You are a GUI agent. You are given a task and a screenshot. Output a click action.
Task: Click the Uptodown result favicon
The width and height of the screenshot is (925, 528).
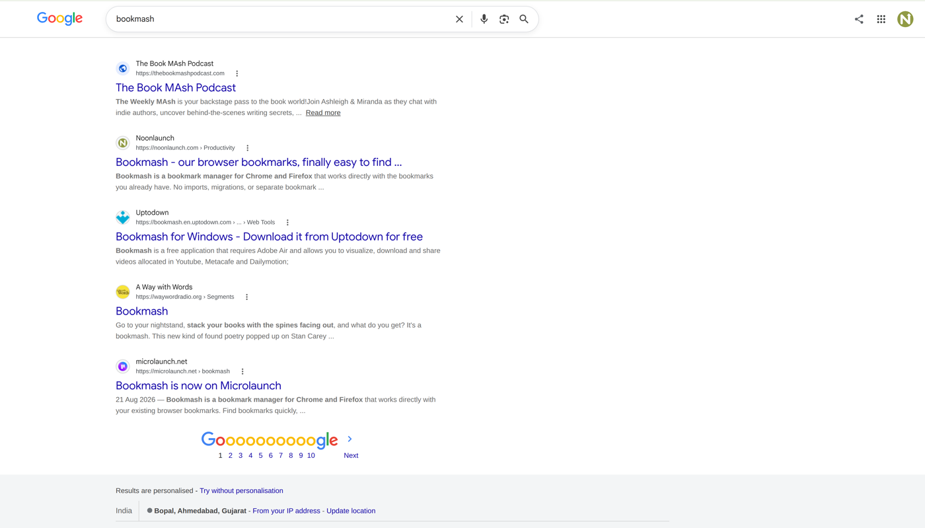tap(123, 217)
